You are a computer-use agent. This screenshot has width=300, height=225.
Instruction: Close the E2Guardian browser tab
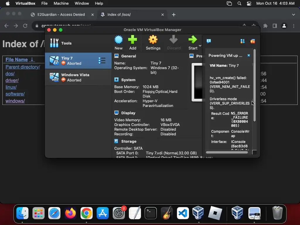pyautogui.click(x=92, y=15)
